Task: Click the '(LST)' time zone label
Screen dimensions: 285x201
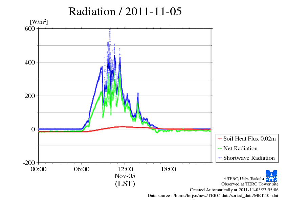Action: (x=125, y=183)
